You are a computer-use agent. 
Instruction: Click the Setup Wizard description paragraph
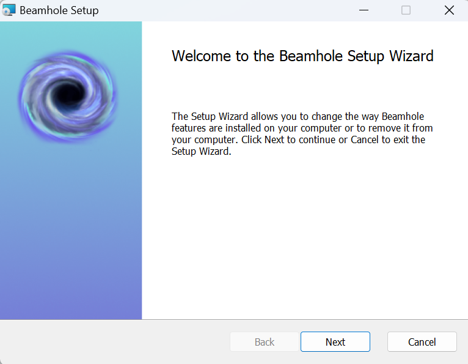coord(302,133)
